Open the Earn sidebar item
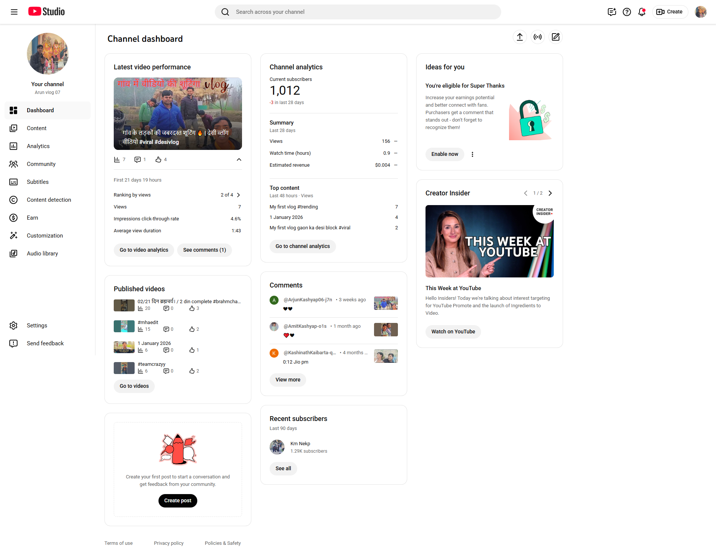 click(x=32, y=218)
